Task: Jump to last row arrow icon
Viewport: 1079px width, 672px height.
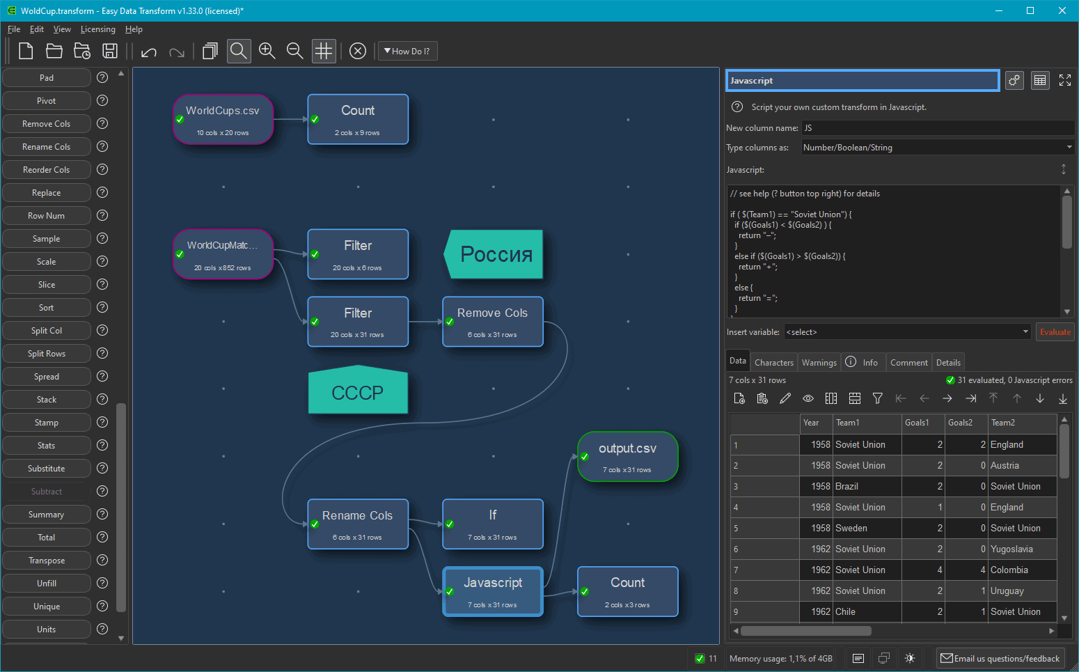Action: pos(1063,398)
